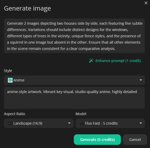Click the Anime style thumbnail icon
Image resolution: width=150 pixels, height=148 pixels.
click(10, 80)
